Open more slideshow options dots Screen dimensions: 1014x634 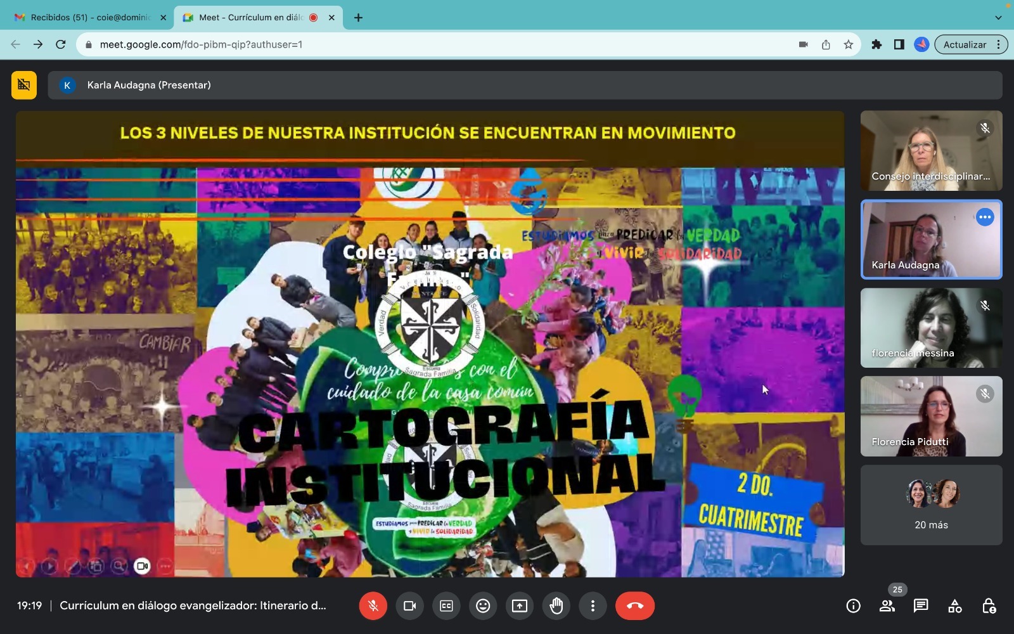165,566
